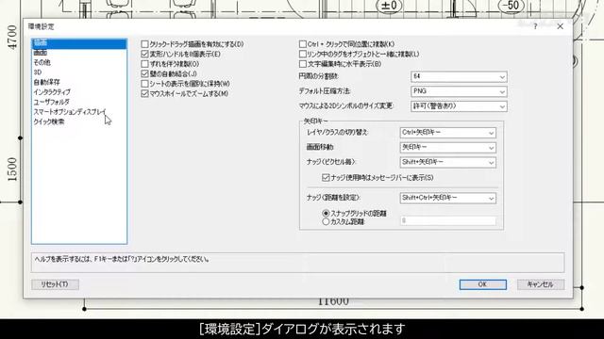Select the インタラクティブ category
The image size is (604, 339).
point(79,92)
